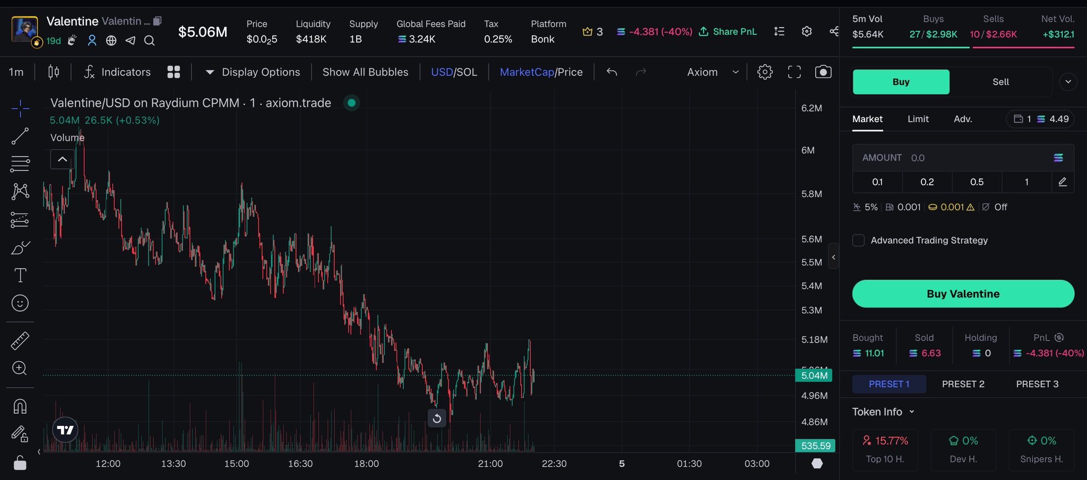Click Show All Bubbles
1087x480 pixels.
[x=366, y=72]
